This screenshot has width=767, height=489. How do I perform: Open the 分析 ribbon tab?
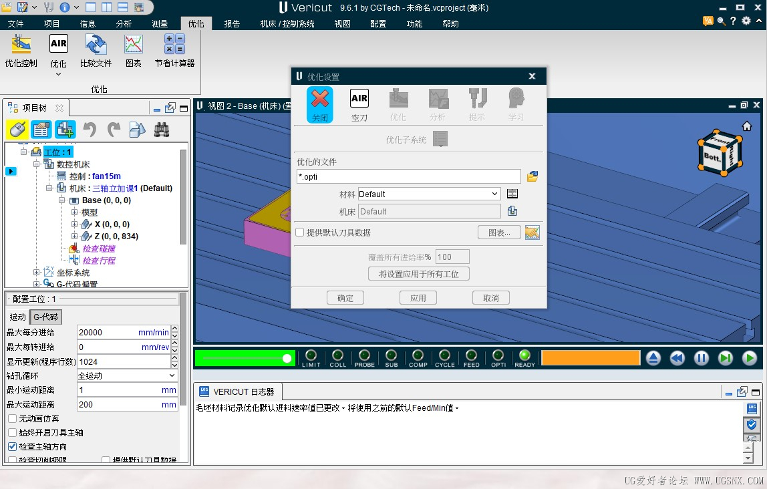click(x=124, y=23)
